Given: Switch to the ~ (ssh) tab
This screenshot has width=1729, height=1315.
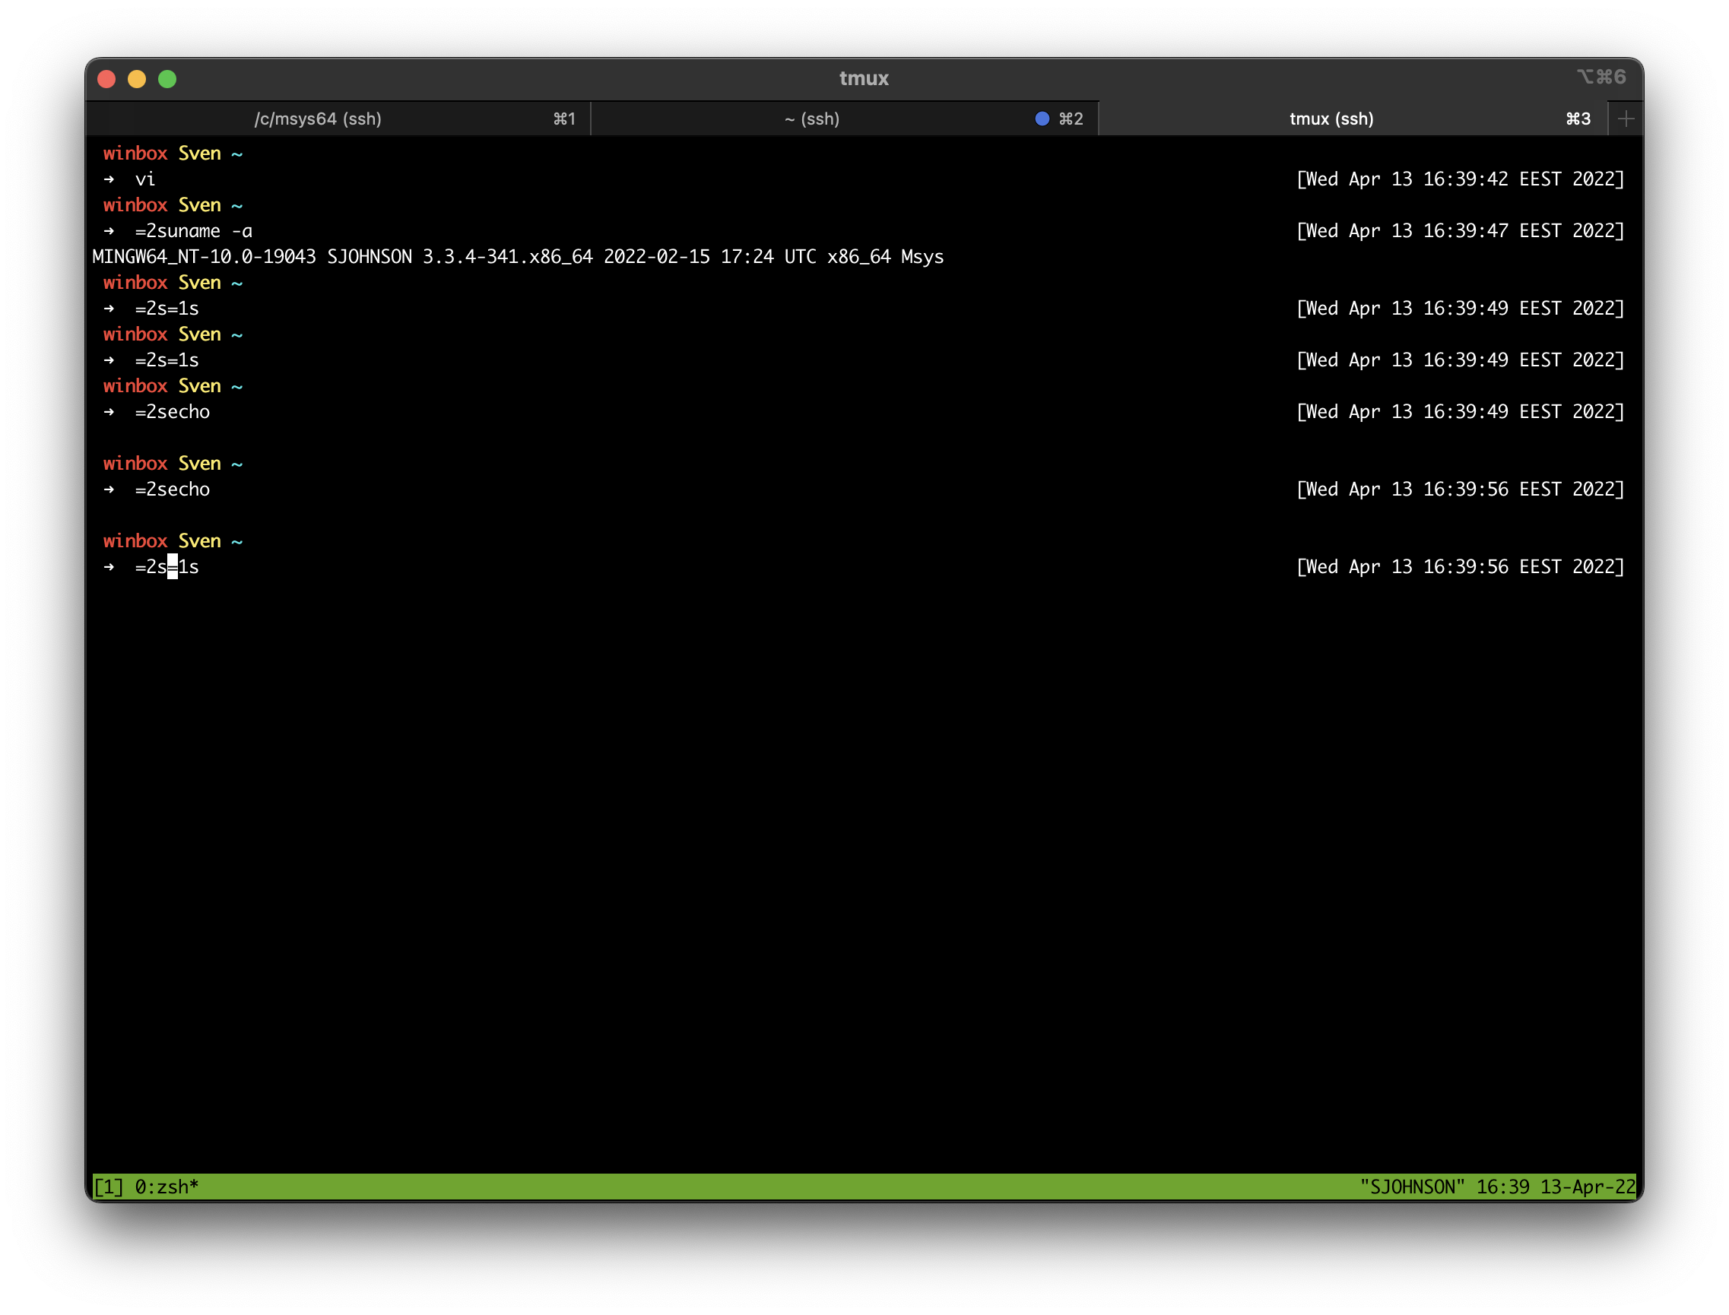Looking at the screenshot, I should 844,118.
